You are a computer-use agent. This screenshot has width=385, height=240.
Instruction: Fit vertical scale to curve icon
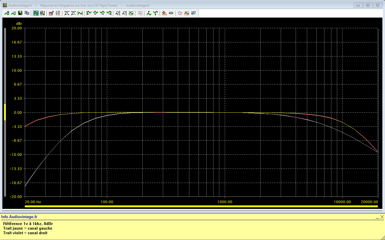(131, 13)
